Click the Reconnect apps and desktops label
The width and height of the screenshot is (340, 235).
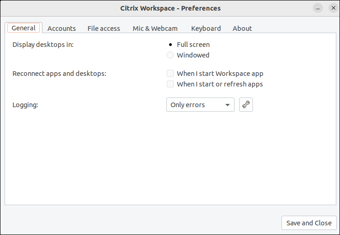pos(59,74)
